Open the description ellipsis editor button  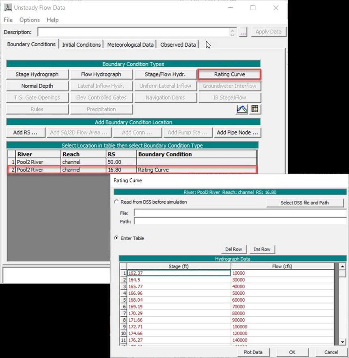[243, 32]
